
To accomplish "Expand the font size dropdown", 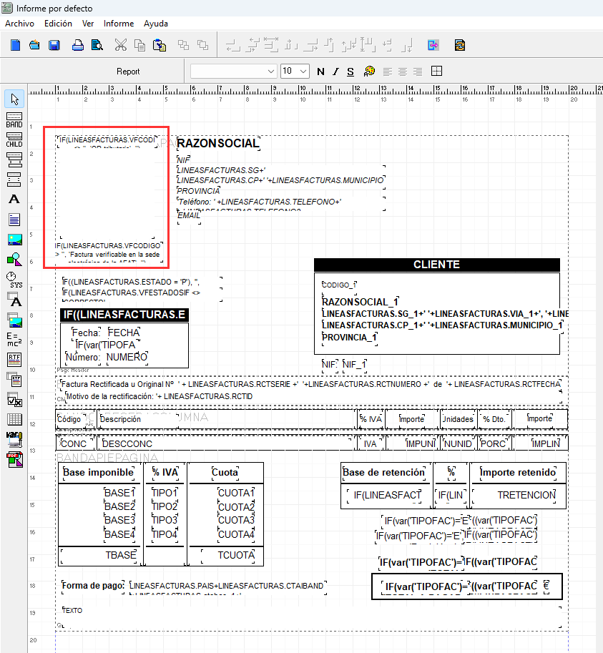I will [303, 72].
